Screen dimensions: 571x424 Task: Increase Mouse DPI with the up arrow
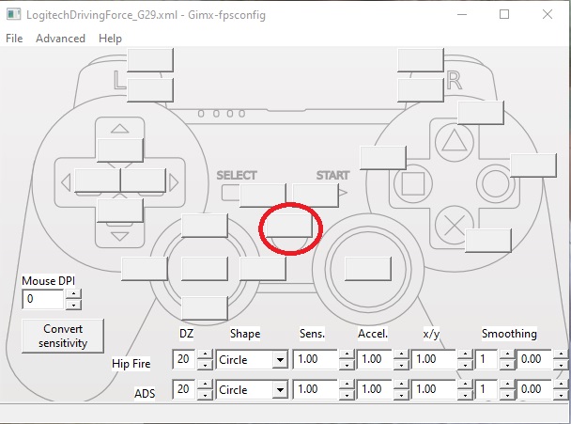73,294
